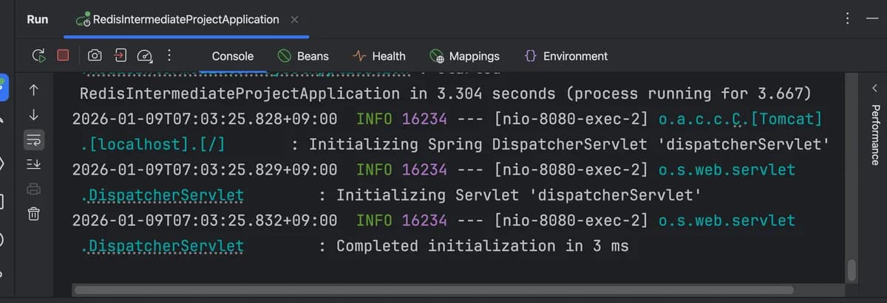This screenshot has height=303, width=887.
Task: Click the text '(process running for 3.667)'
Action: (x=688, y=94)
